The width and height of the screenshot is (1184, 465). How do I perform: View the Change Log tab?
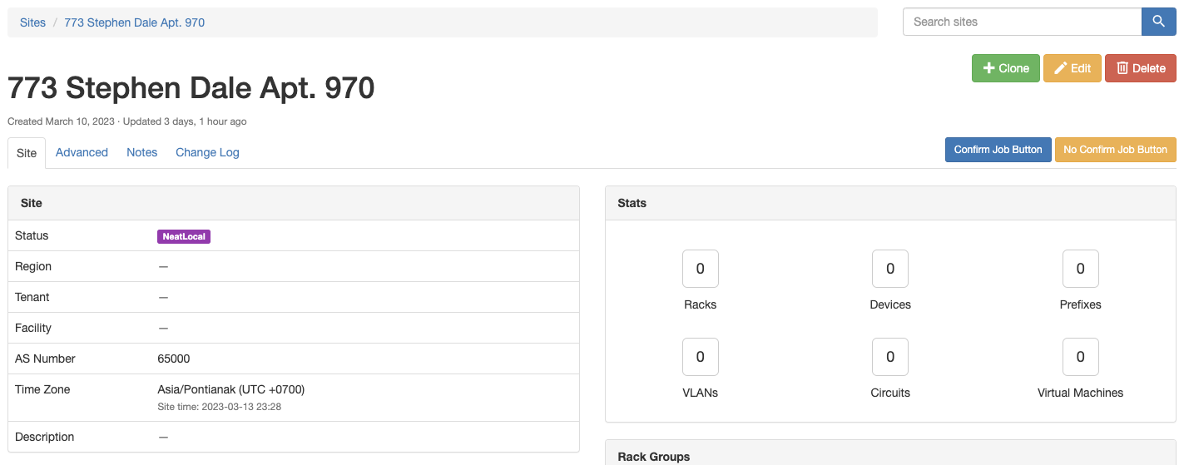pos(207,152)
